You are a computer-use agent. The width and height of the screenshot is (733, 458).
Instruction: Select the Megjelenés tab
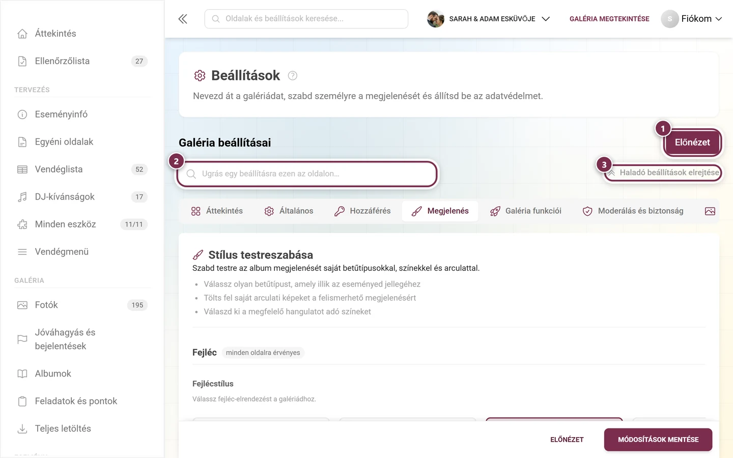point(440,211)
